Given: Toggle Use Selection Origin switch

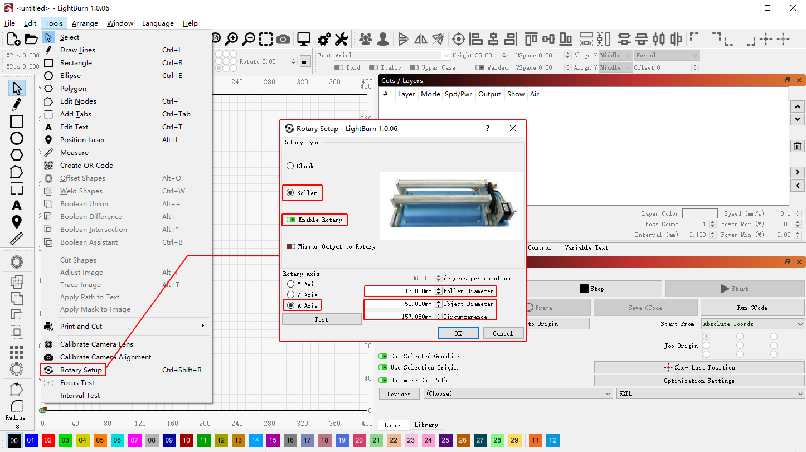Looking at the screenshot, I should [x=383, y=367].
